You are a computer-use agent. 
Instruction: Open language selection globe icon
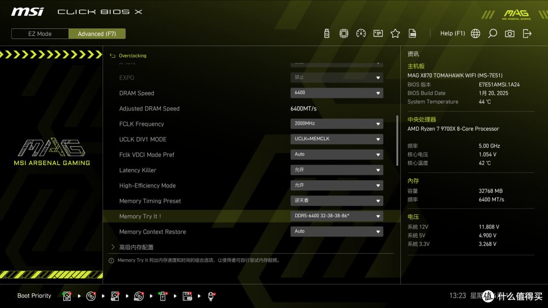[475, 33]
